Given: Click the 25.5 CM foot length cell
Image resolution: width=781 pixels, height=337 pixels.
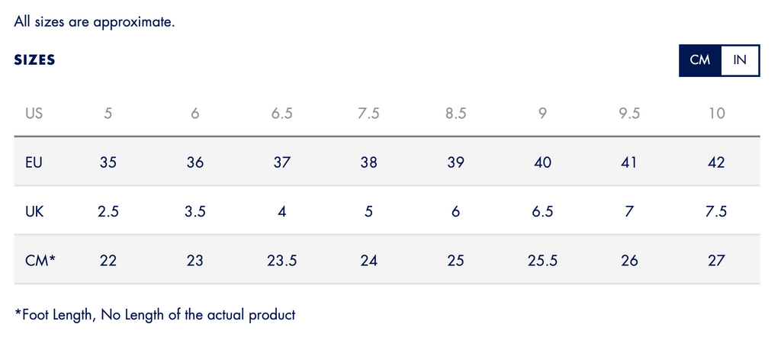Looking at the screenshot, I should pos(542,260).
